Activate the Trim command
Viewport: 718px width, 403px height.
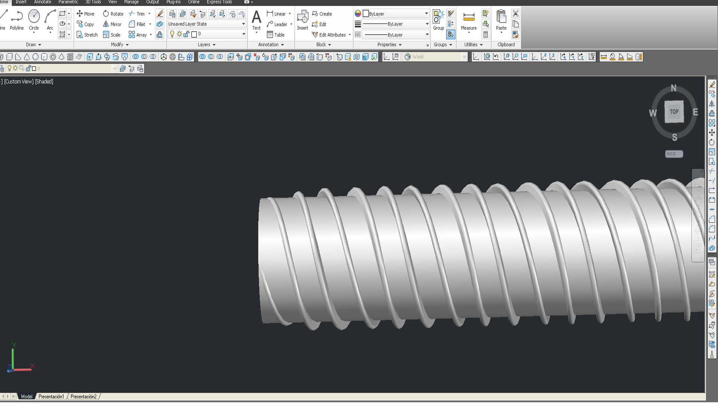[136, 14]
